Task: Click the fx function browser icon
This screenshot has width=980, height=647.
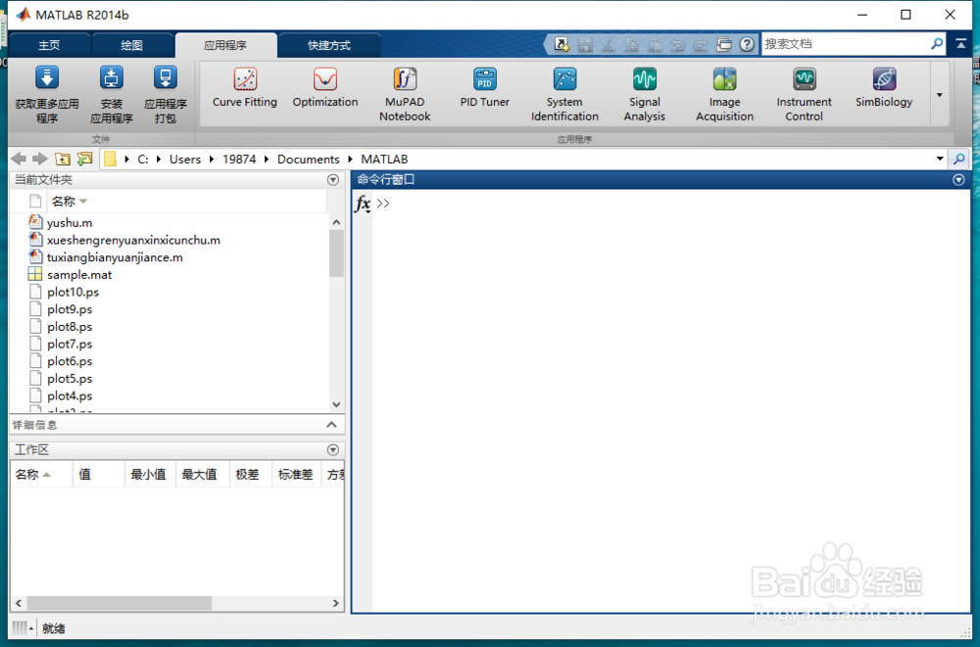Action: (363, 204)
